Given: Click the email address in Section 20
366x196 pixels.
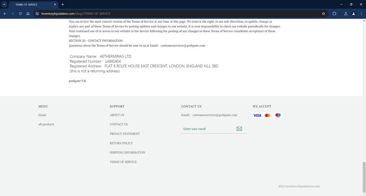Looking at the screenshot, I should pos(183,45).
